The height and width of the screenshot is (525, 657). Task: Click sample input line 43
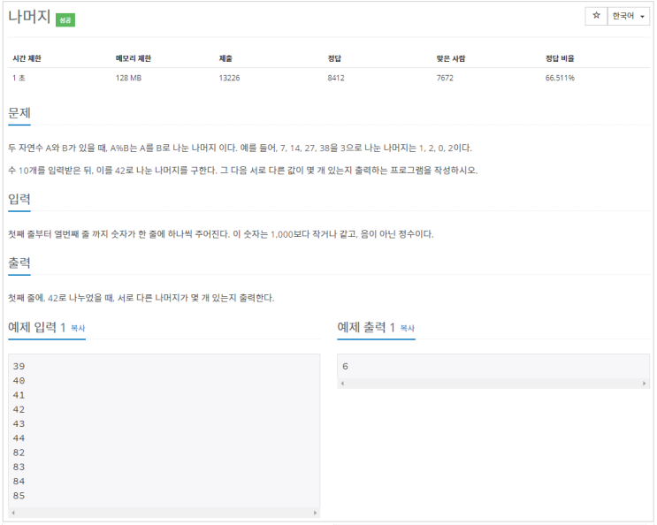click(x=19, y=423)
